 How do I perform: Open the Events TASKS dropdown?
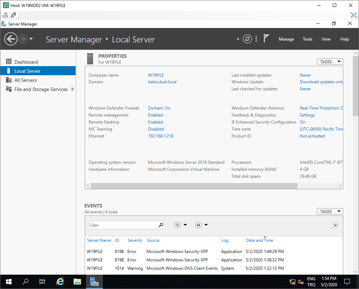(330, 211)
